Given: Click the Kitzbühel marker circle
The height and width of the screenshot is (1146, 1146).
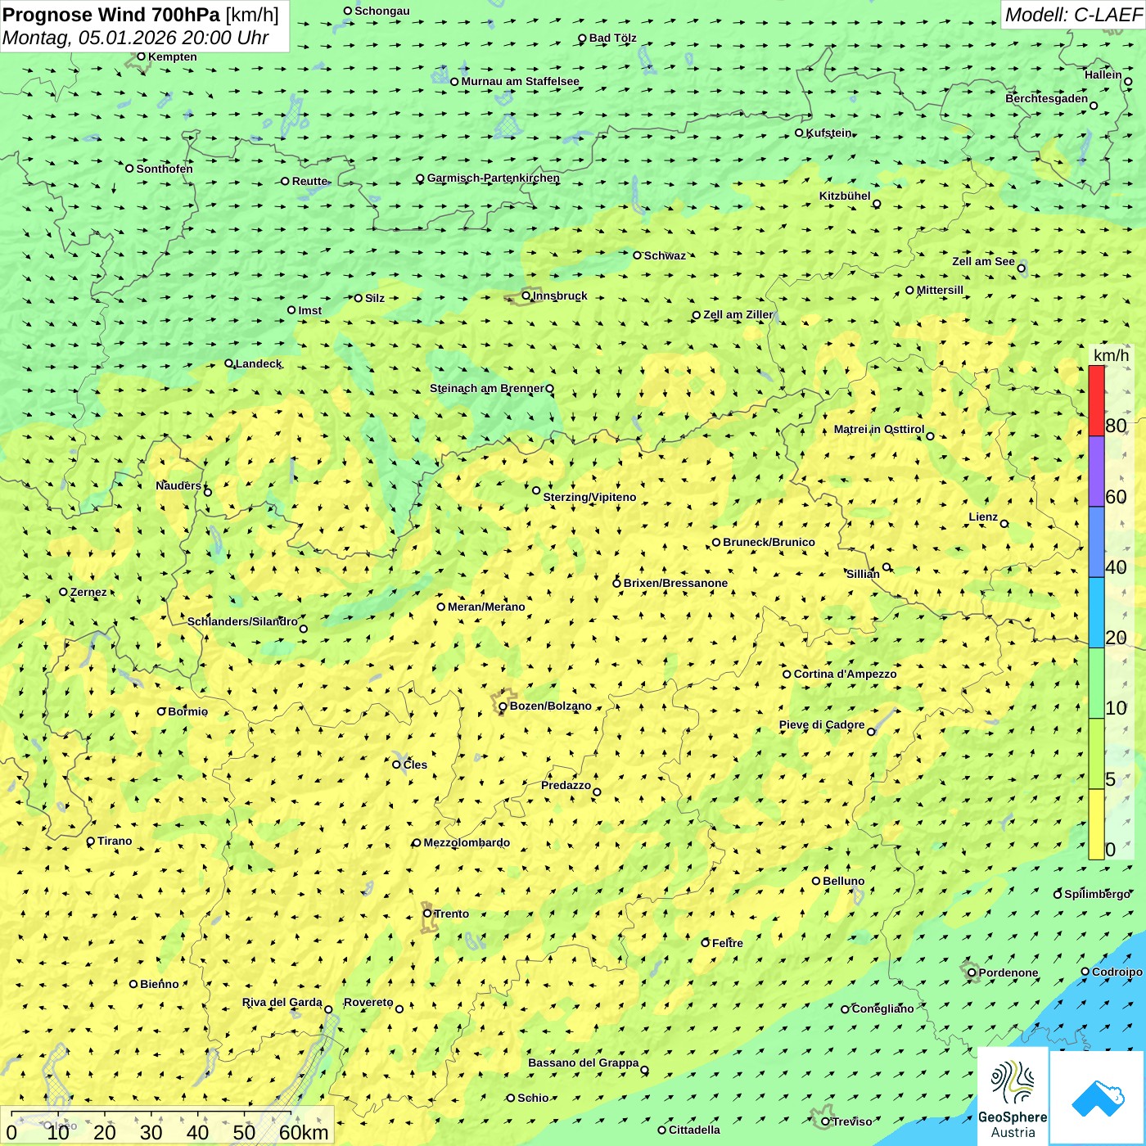Looking at the screenshot, I should (x=877, y=204).
